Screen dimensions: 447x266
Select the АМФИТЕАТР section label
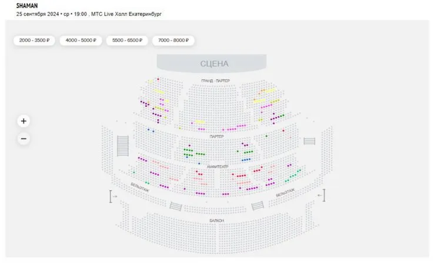coord(216,167)
